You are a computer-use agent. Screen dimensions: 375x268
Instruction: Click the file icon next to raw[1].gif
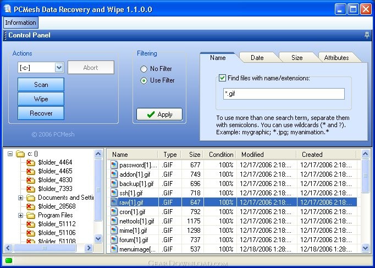pyautogui.click(x=114, y=202)
